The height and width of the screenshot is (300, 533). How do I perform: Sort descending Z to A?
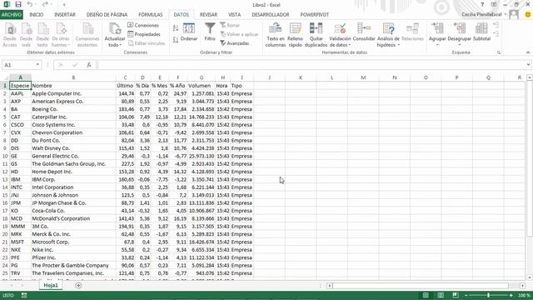pos(176,40)
